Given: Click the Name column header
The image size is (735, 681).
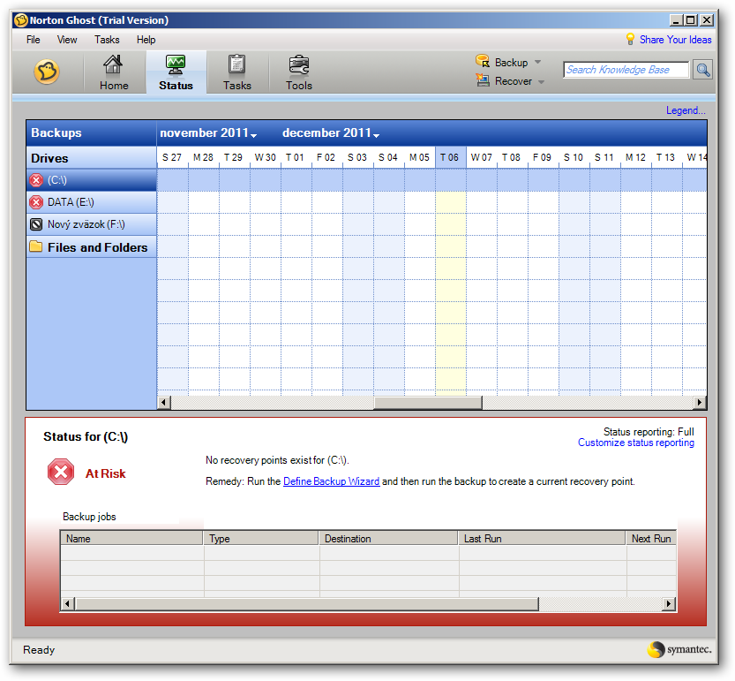Looking at the screenshot, I should [x=131, y=538].
